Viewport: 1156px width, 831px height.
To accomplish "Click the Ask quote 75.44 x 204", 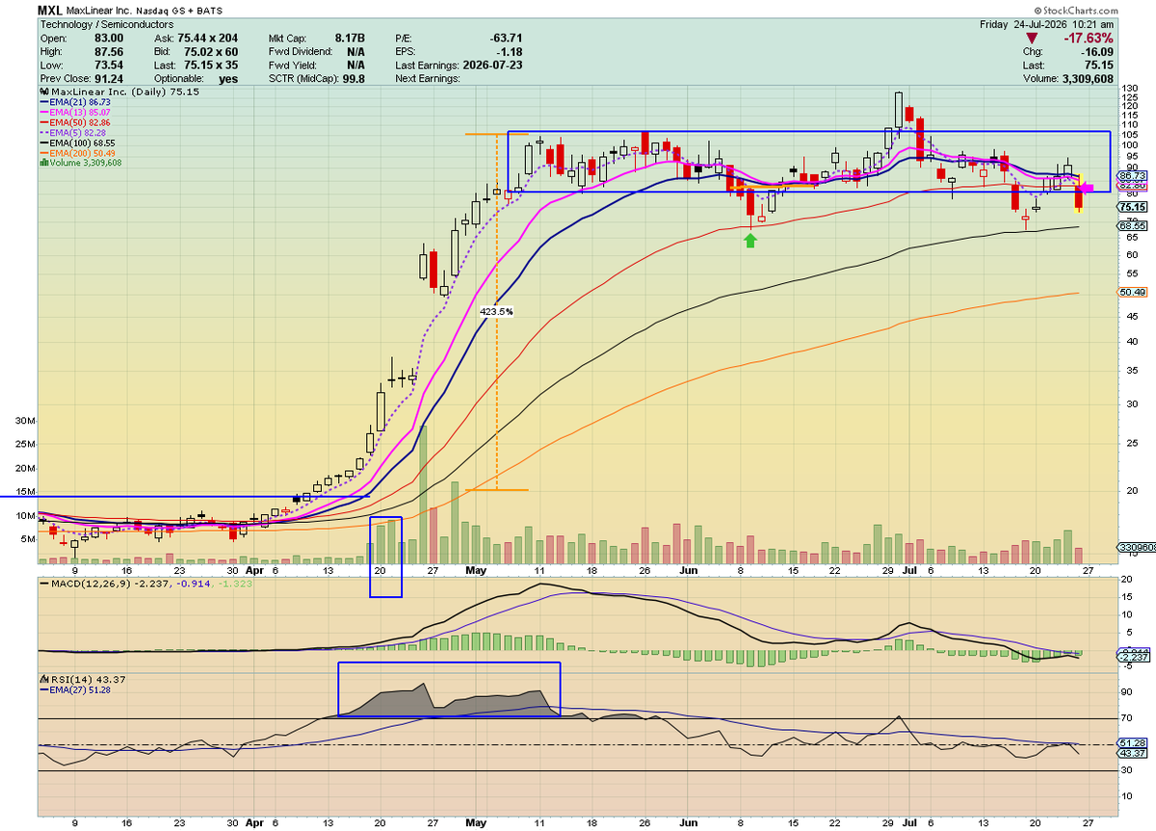I will (210, 39).
